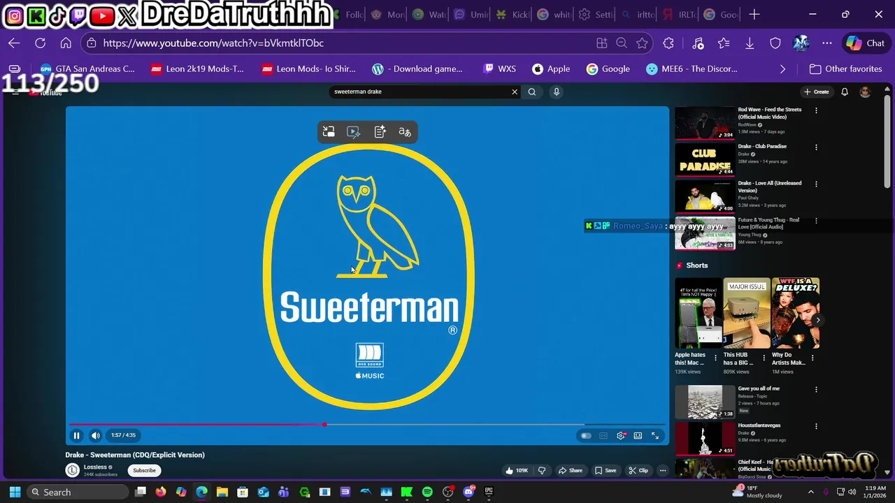This screenshot has width=895, height=503.
Task: Expand the favorites bar overflow chevron
Action: coord(782,69)
